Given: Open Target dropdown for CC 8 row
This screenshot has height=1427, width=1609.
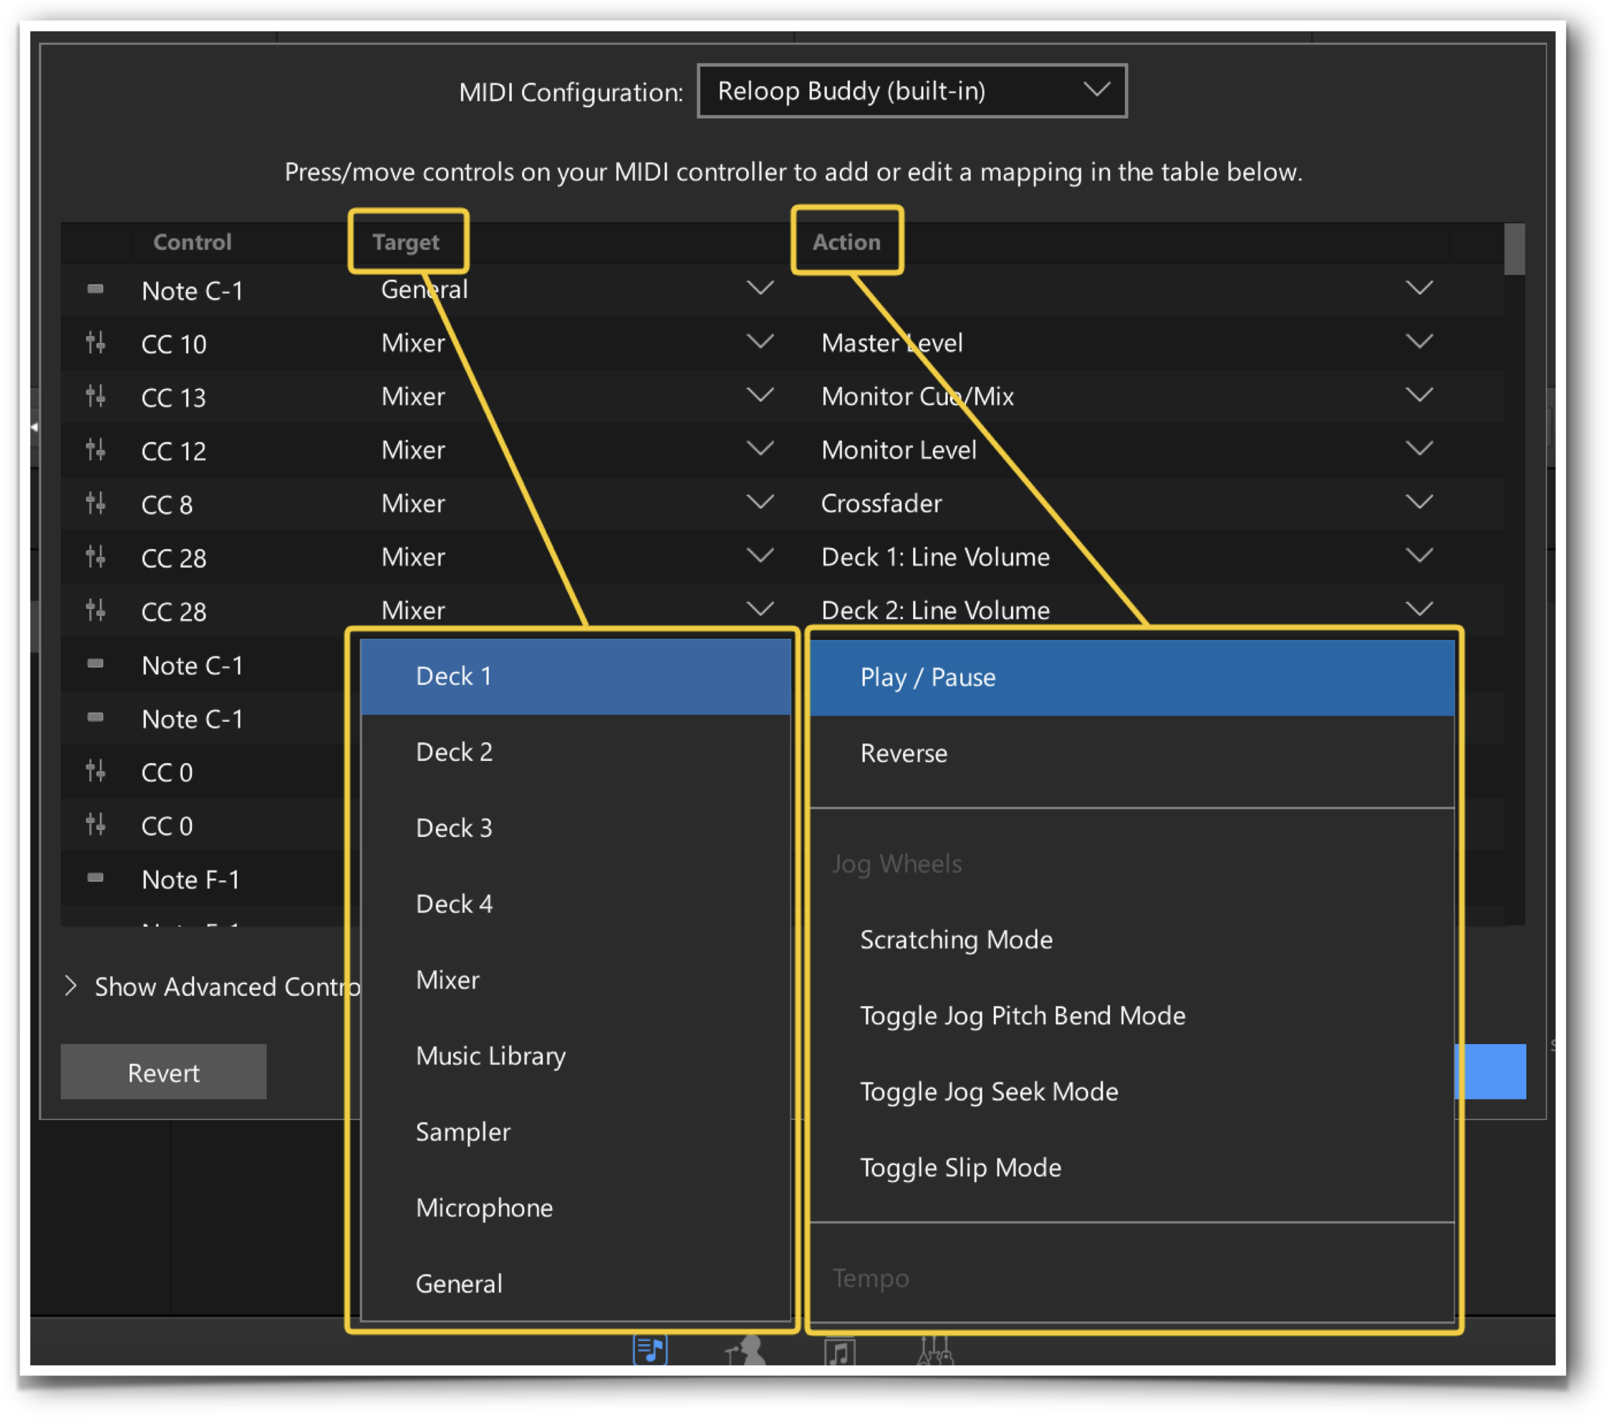Looking at the screenshot, I should (760, 502).
